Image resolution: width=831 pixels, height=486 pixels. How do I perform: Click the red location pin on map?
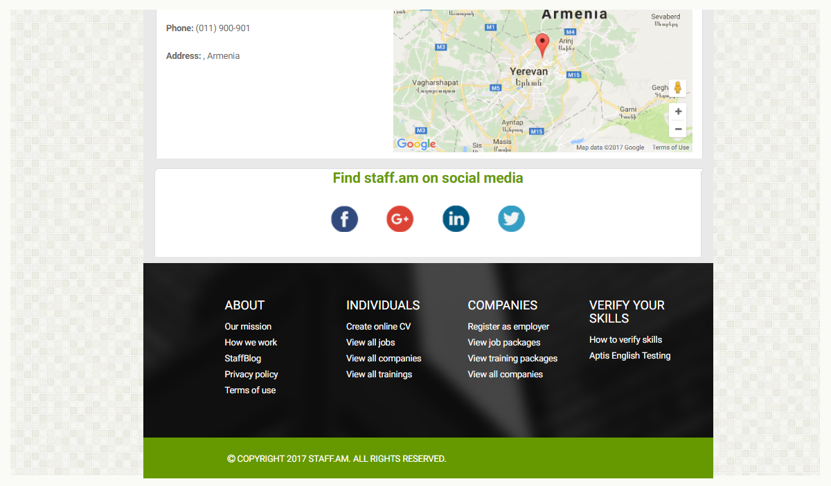point(543,45)
